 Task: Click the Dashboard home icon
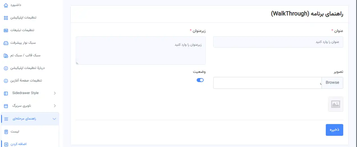pos(6,5)
